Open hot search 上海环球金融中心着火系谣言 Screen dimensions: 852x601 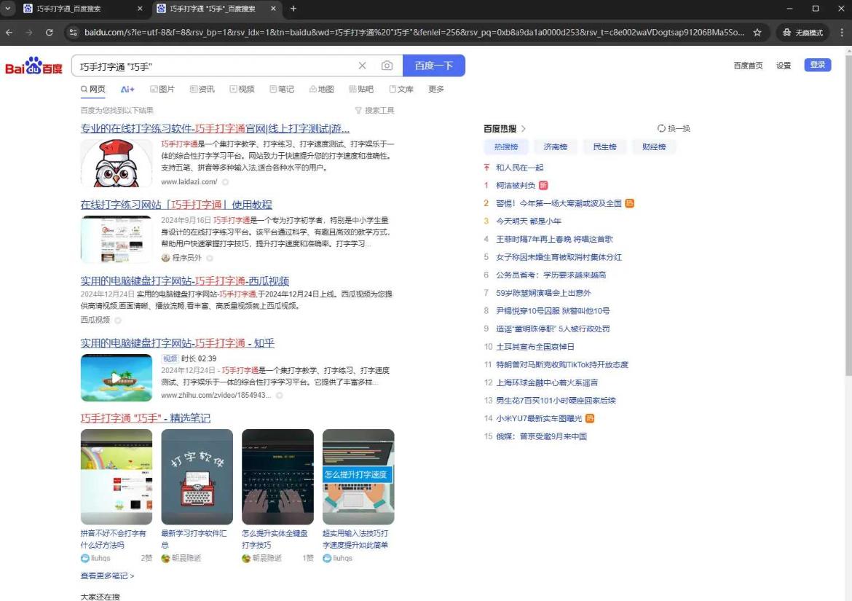click(x=547, y=382)
